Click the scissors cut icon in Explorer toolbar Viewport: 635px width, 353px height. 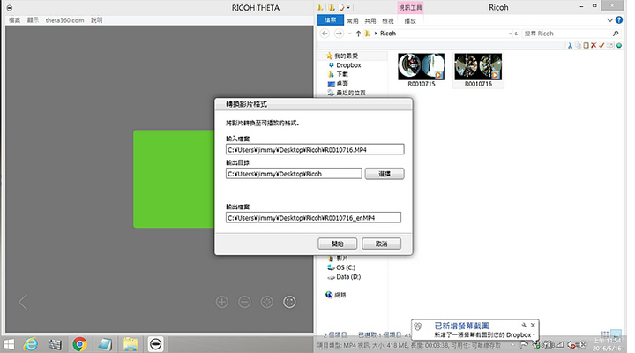[x=571, y=45]
